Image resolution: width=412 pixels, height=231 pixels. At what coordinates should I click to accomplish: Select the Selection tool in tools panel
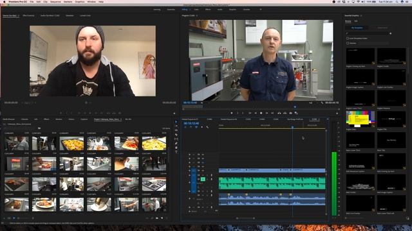tap(176, 121)
